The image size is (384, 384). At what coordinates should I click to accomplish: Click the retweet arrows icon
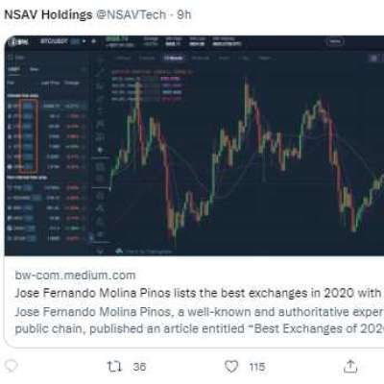coord(114,367)
